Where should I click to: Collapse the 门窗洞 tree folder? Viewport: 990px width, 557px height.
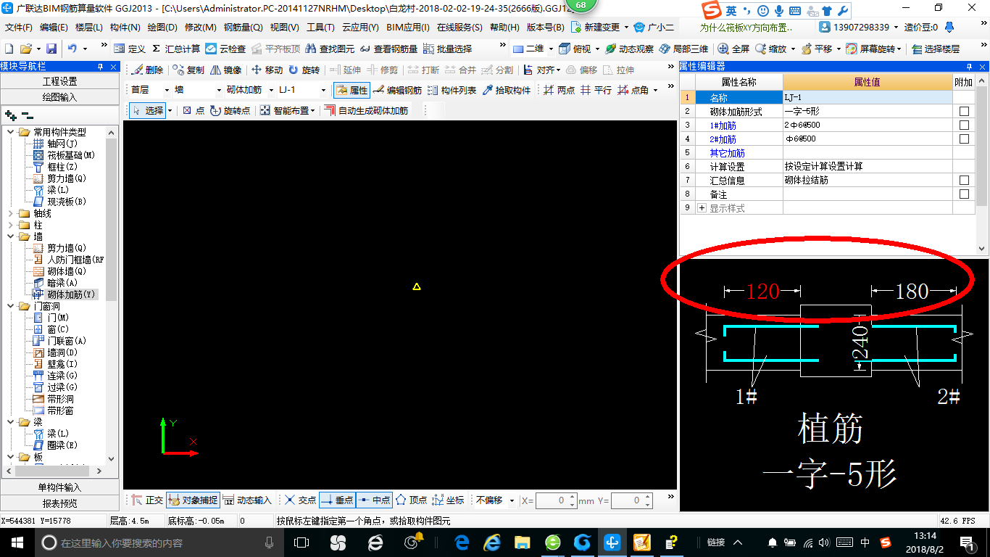tap(10, 306)
